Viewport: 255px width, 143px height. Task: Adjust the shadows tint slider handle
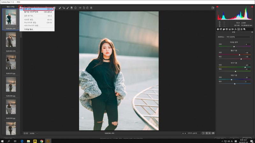[234, 46]
